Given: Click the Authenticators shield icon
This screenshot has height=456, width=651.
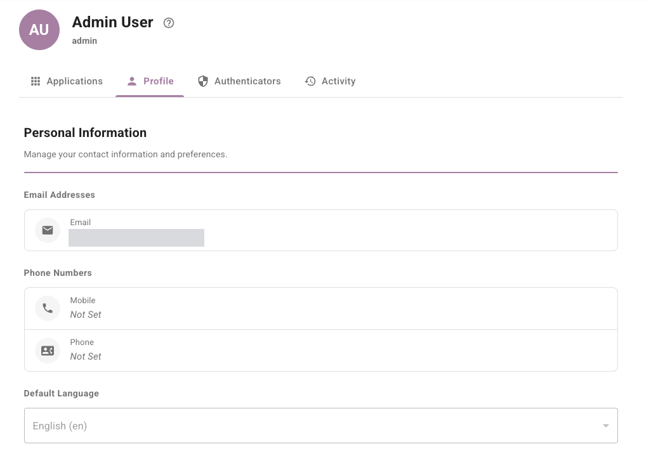Looking at the screenshot, I should click(x=202, y=81).
